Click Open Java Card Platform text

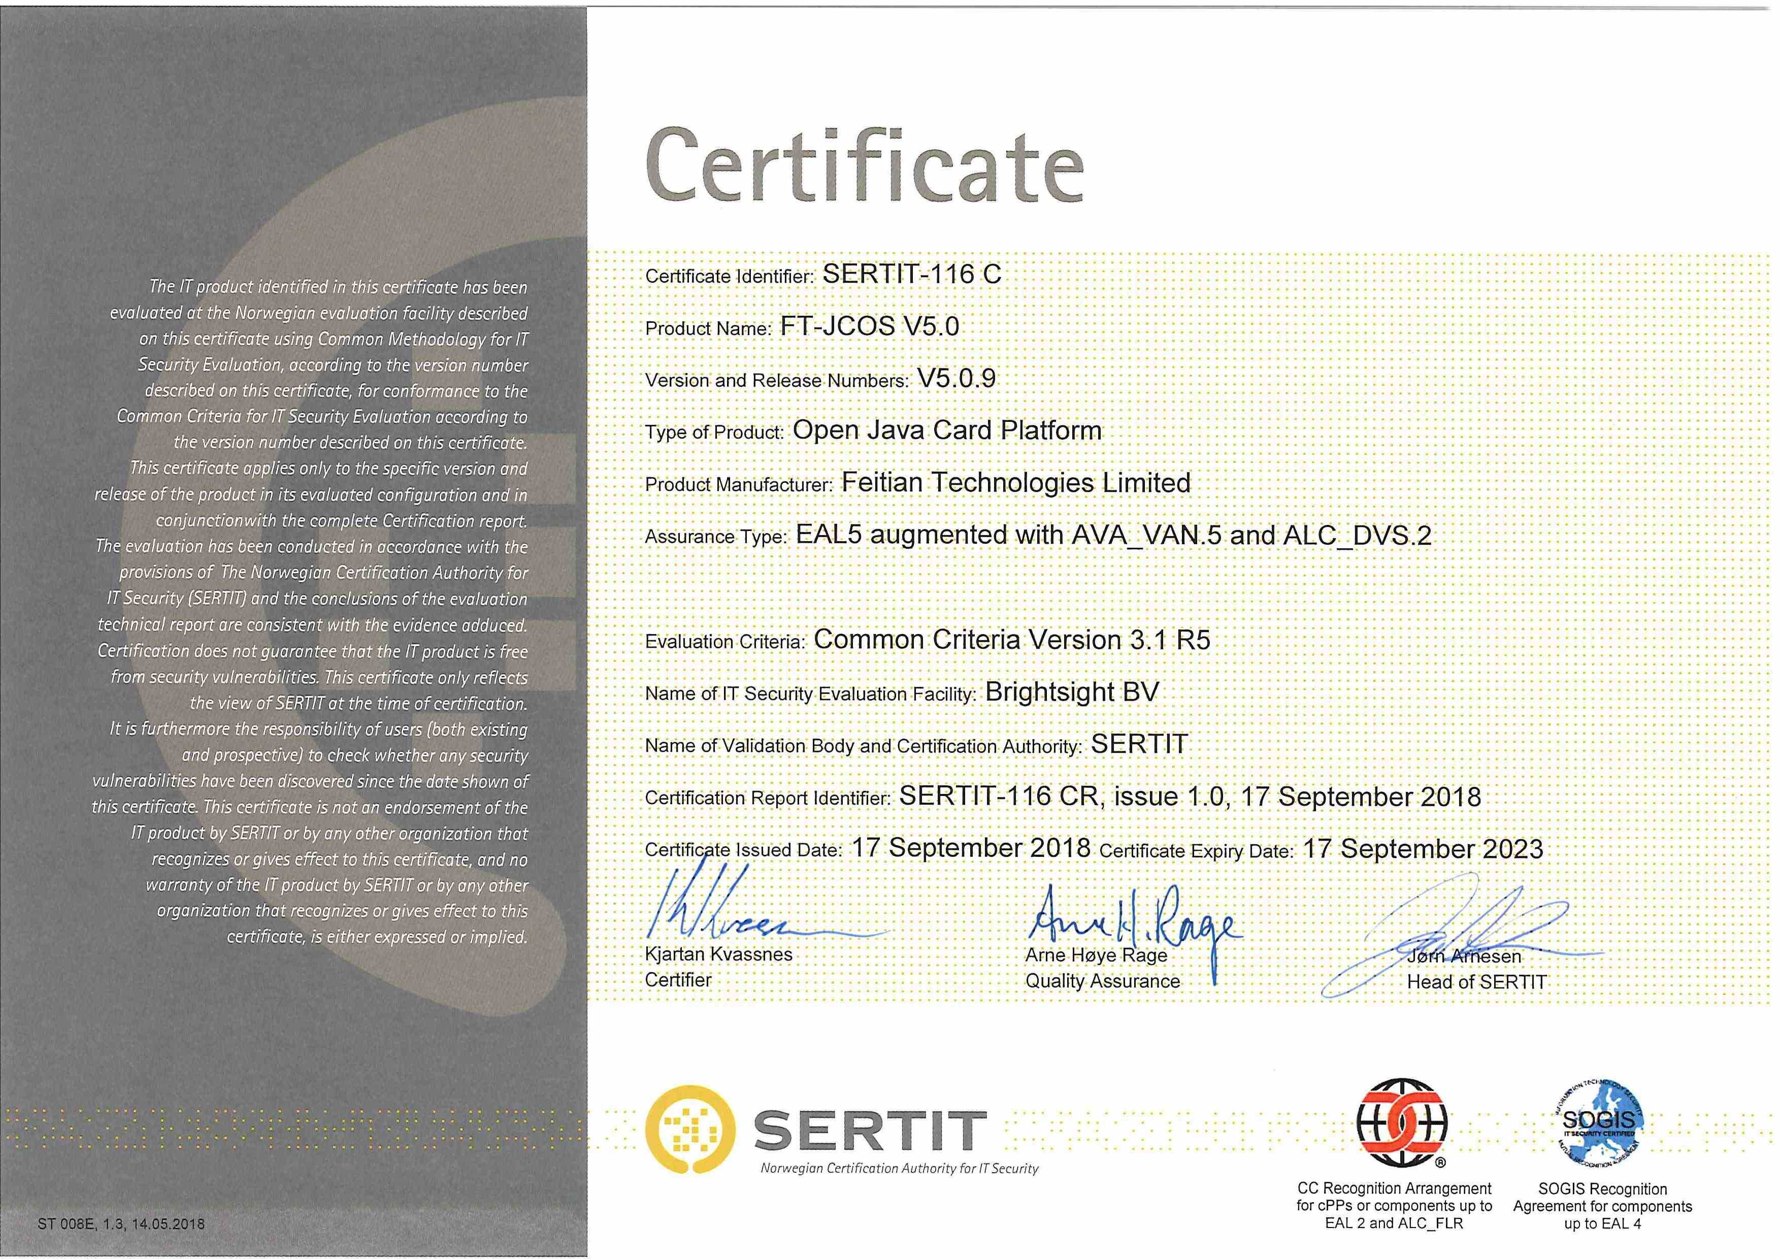(946, 430)
